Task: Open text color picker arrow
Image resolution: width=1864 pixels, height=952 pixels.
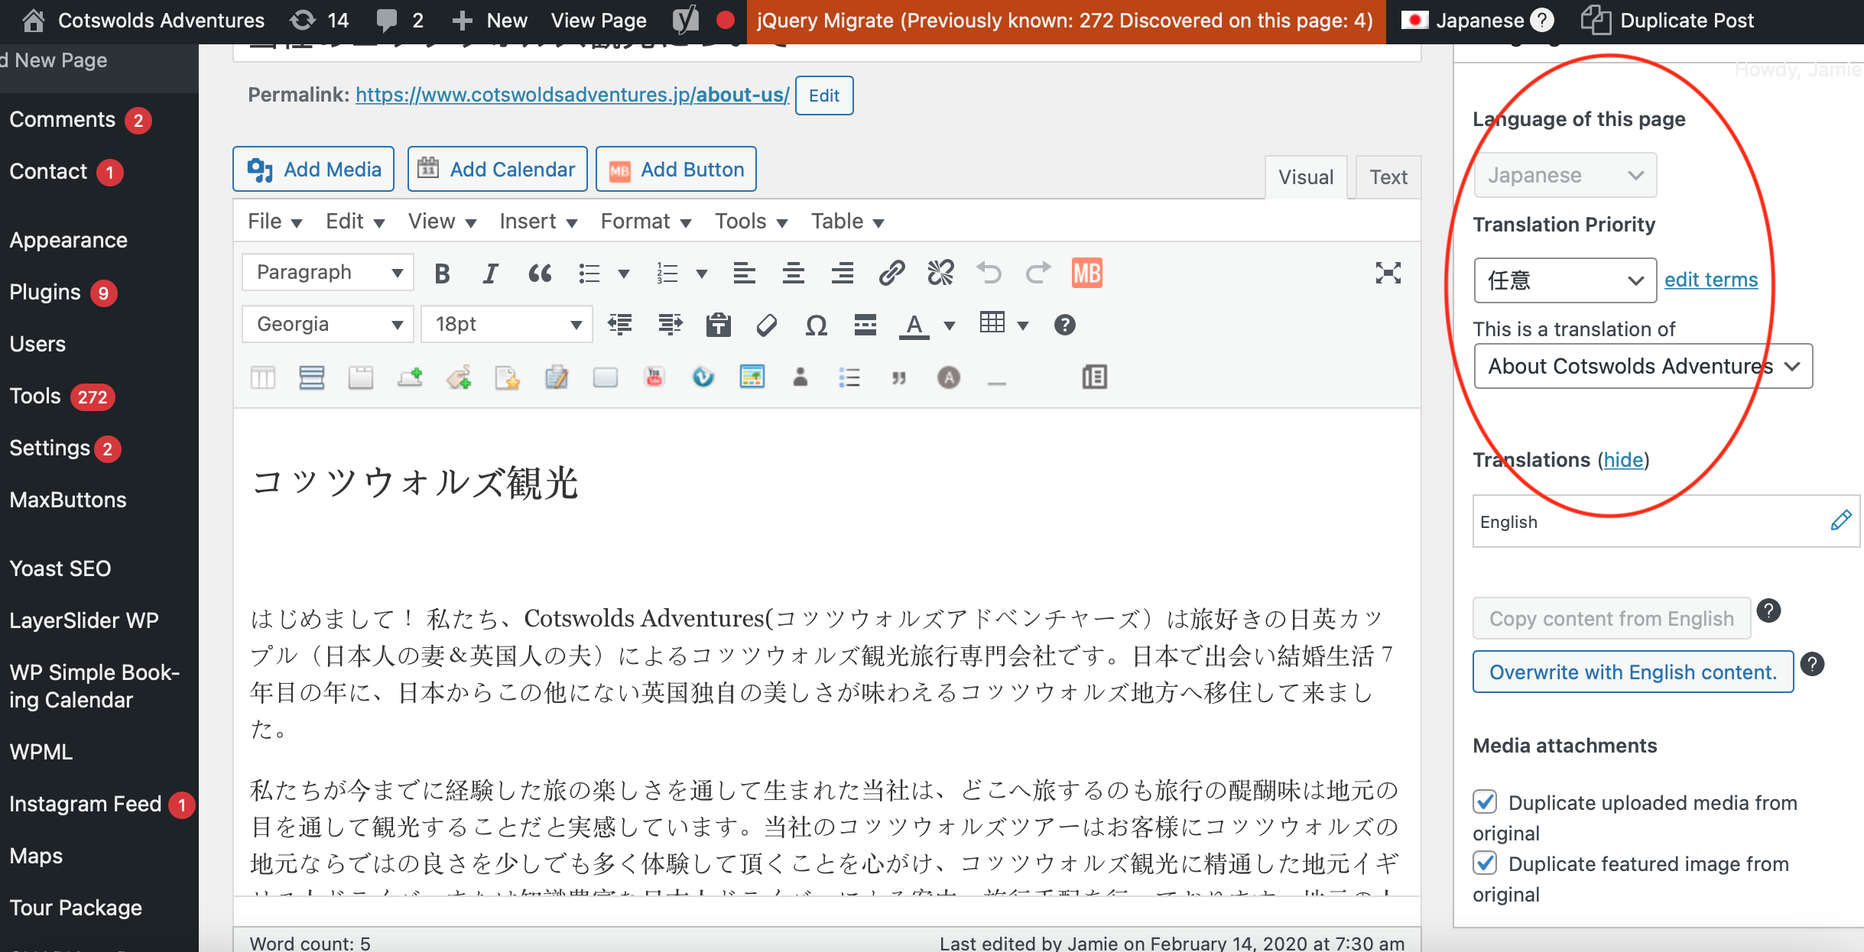Action: [x=949, y=325]
